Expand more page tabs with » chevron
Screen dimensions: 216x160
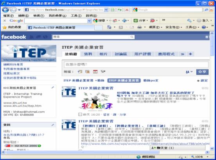[x=182, y=54]
